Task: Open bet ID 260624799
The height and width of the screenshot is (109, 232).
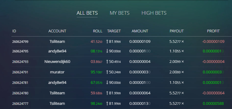Action: click(x=20, y=42)
